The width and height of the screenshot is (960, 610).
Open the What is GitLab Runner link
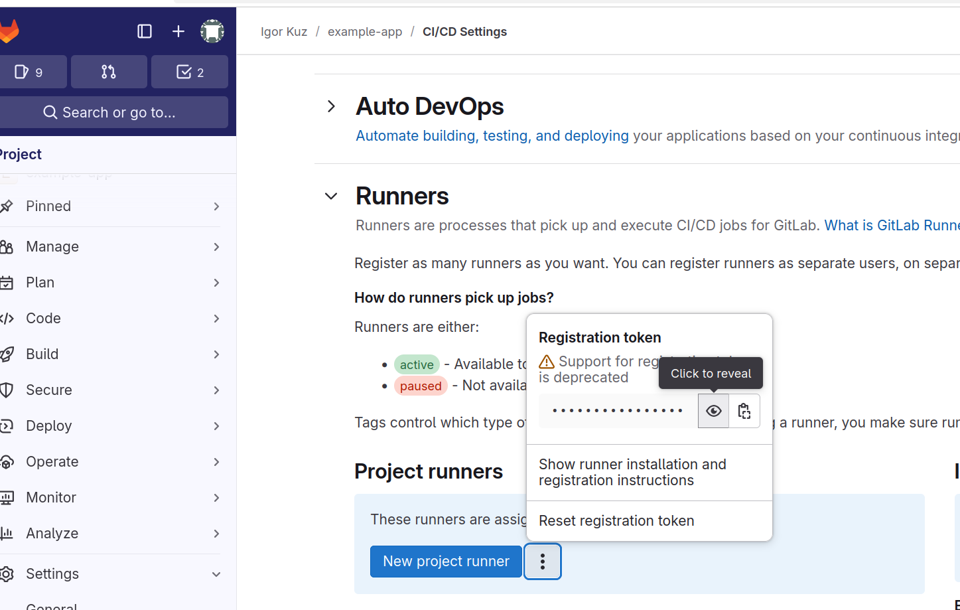tap(892, 226)
